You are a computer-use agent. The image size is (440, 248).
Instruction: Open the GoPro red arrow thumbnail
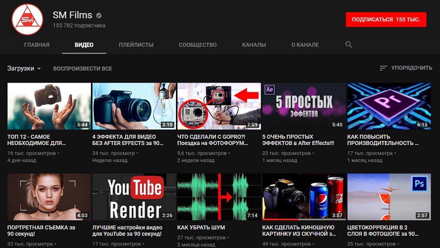[x=219, y=106]
